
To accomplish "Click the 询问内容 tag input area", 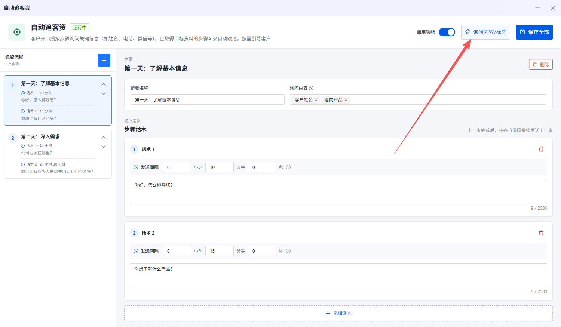I will coord(418,99).
